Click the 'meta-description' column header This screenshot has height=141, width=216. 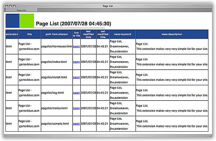(172, 34)
